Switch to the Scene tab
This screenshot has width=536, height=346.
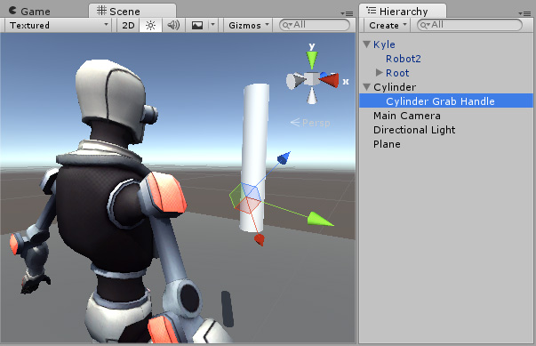132,11
